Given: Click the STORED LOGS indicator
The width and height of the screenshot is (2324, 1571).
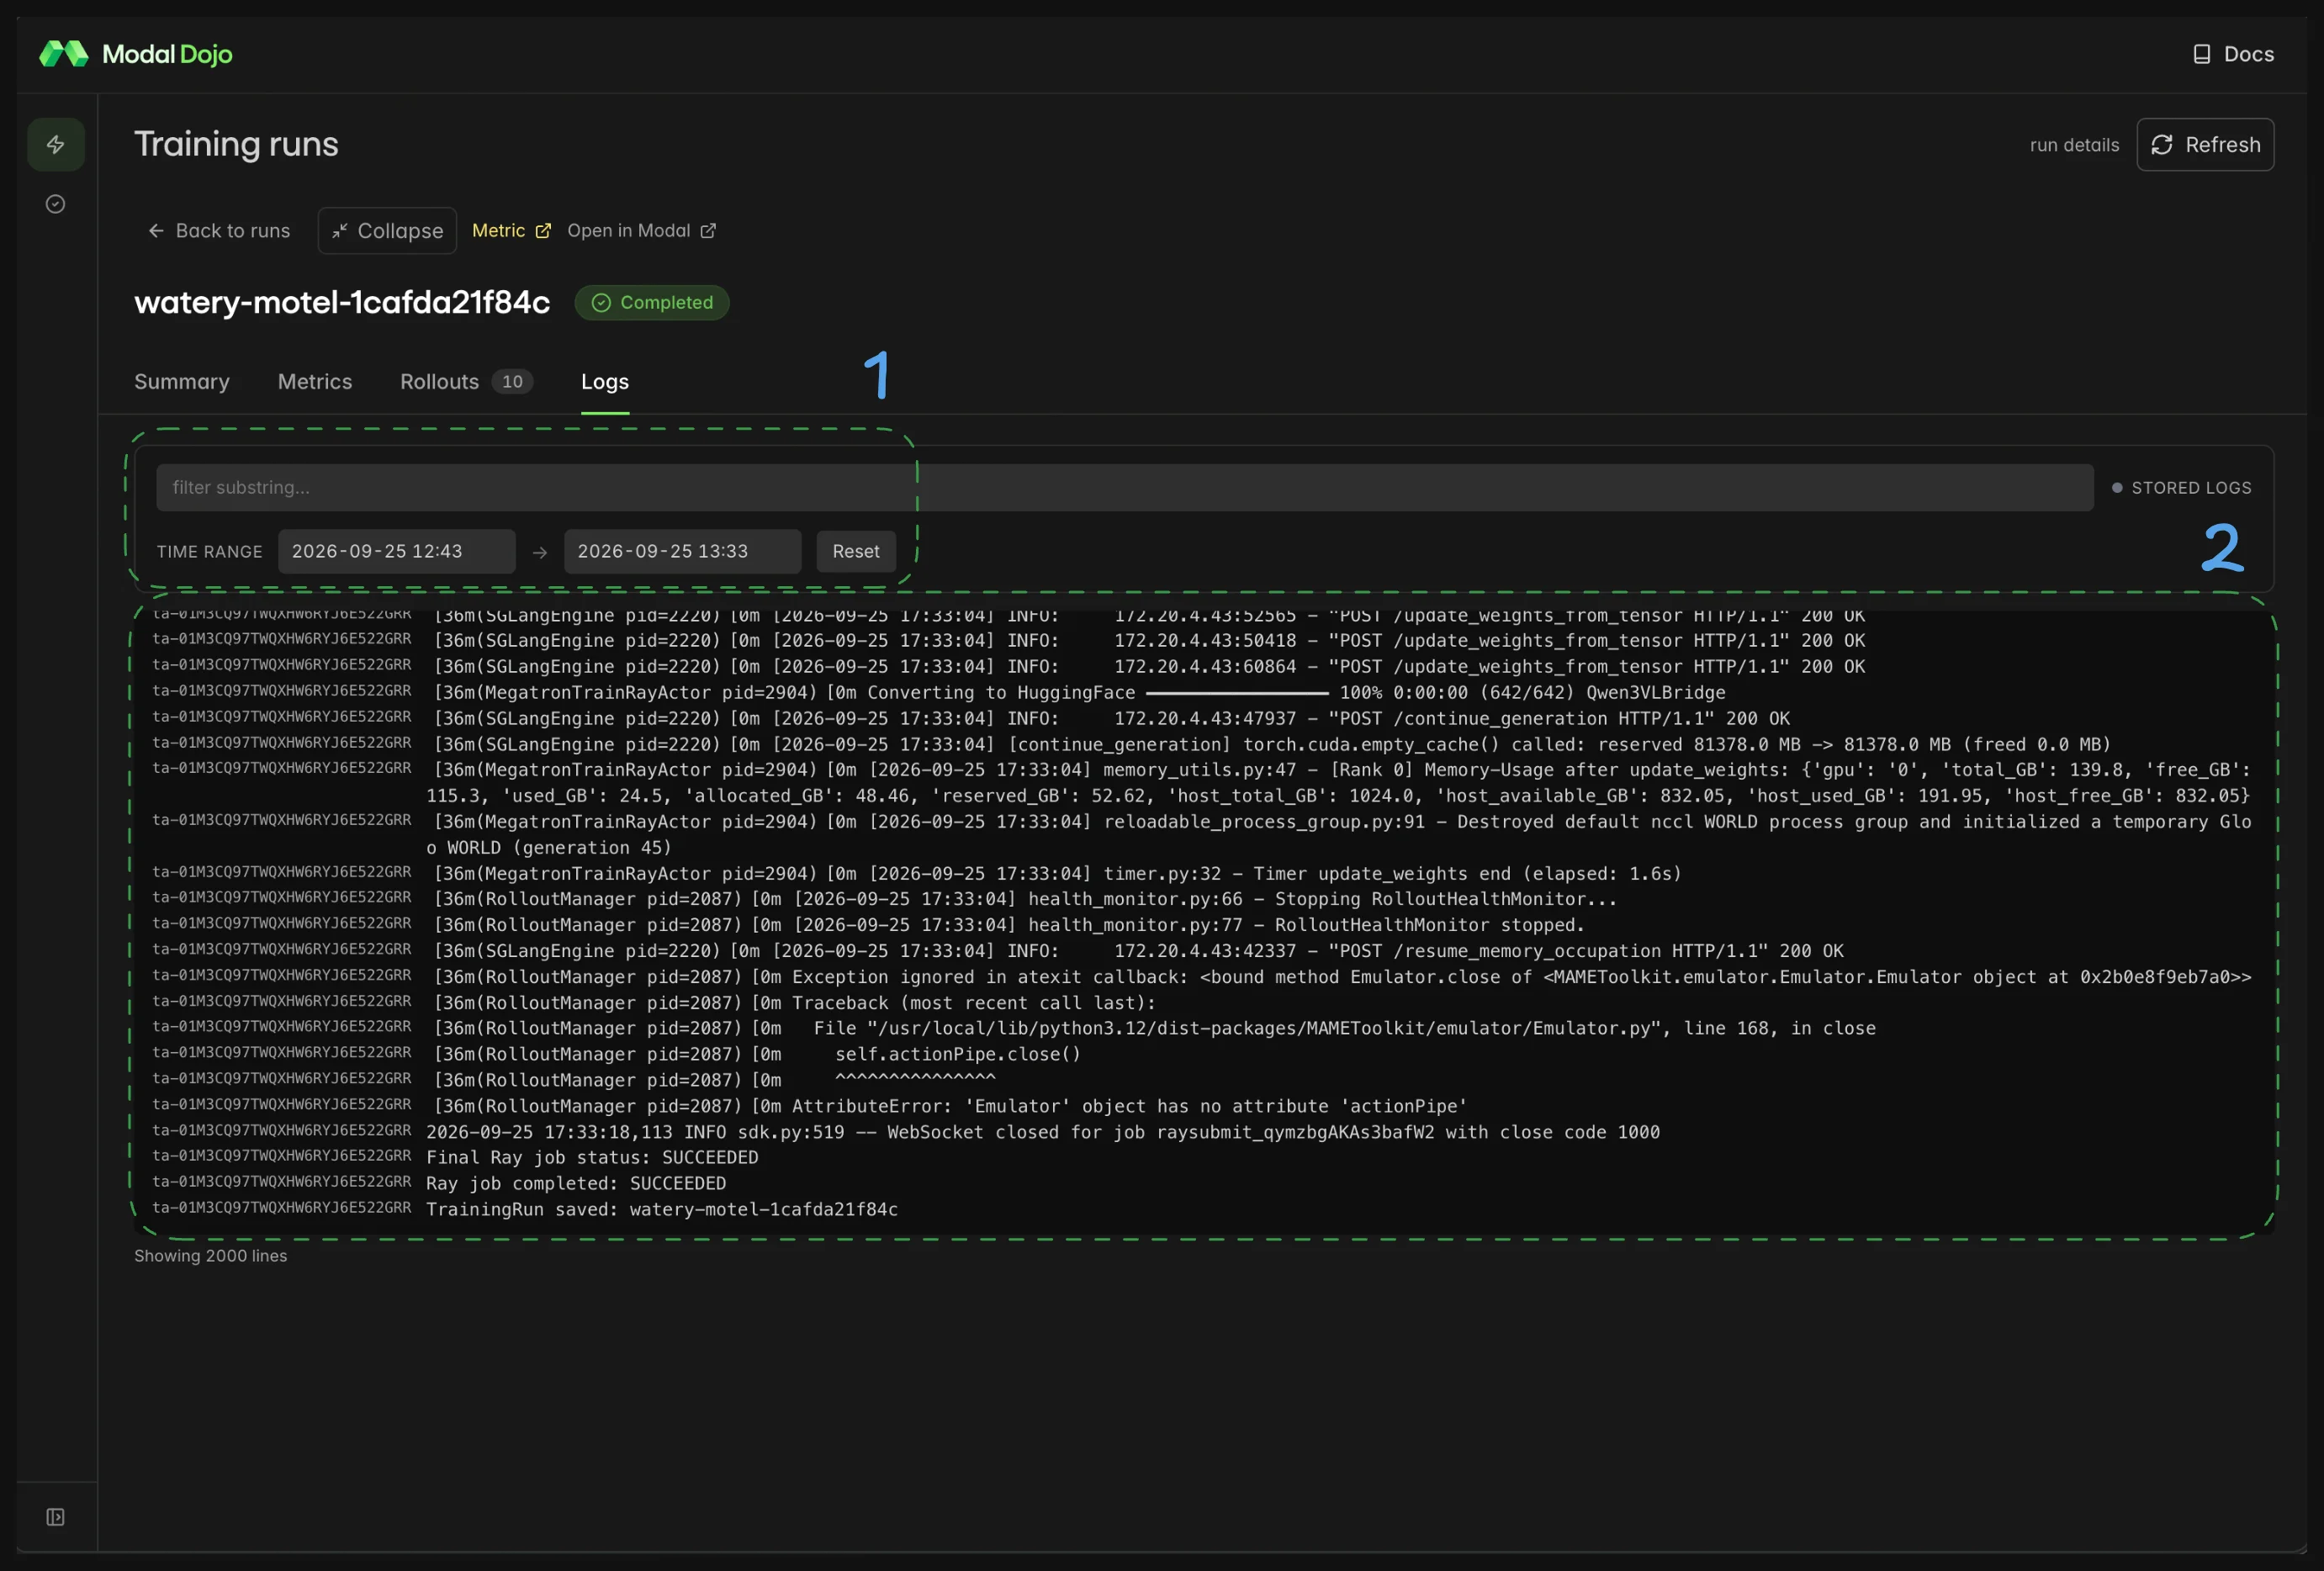Looking at the screenshot, I should click(2181, 488).
